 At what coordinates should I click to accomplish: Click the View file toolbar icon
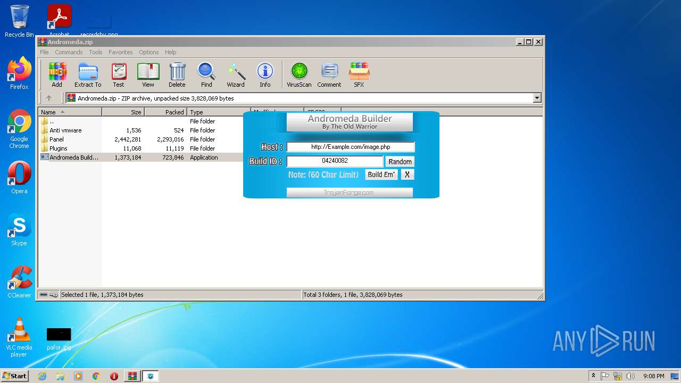pos(148,74)
